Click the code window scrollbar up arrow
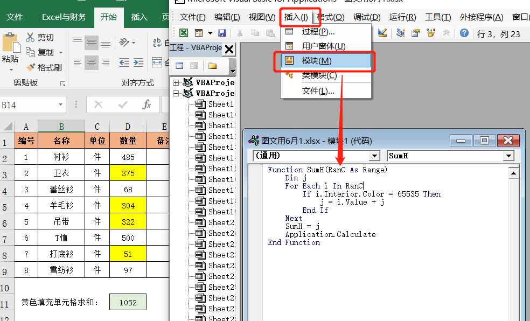Image resolution: width=530 pixels, height=321 pixels. pyautogui.click(x=513, y=173)
